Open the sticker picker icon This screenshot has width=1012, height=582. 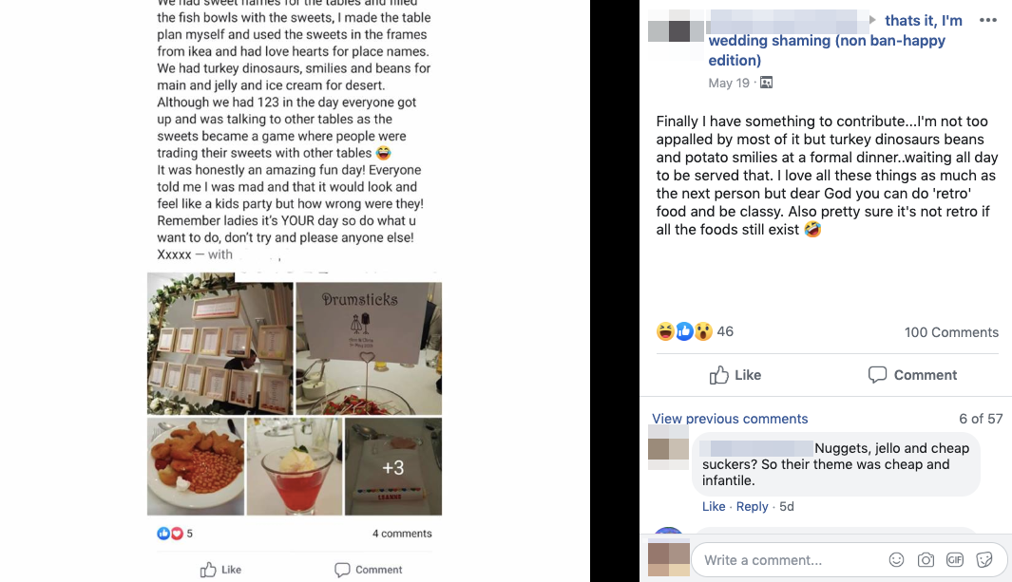984,559
